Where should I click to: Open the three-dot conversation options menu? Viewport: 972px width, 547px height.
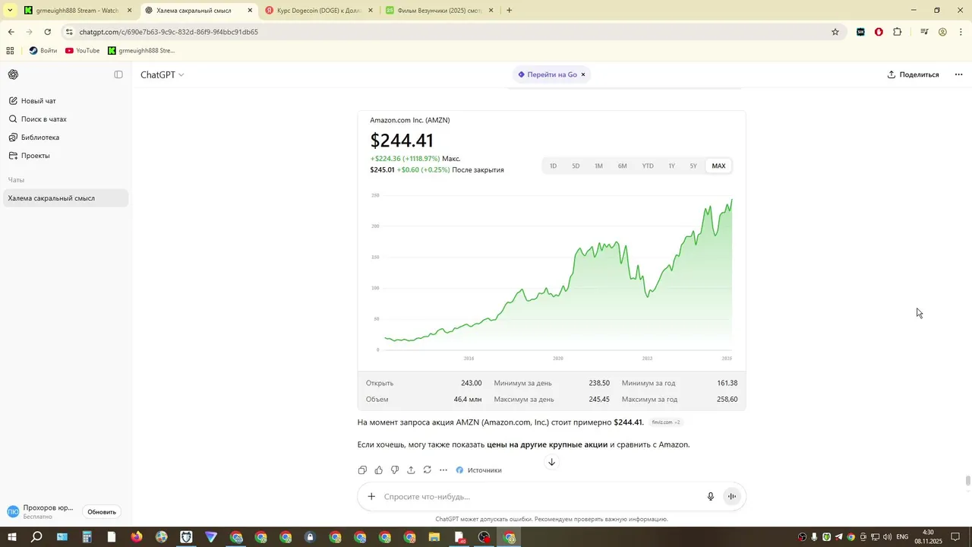click(x=958, y=74)
